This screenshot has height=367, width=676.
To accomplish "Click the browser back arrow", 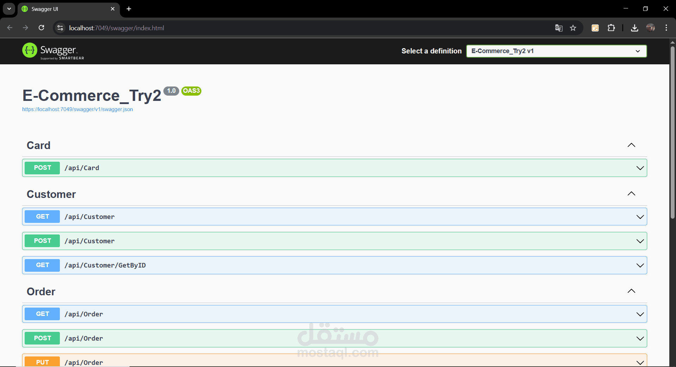I will pos(10,28).
